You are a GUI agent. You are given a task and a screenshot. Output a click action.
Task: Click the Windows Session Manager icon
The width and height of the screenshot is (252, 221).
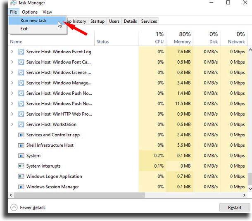(x=21, y=187)
